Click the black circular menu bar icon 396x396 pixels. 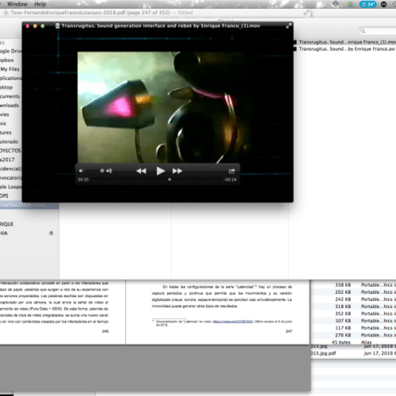coord(384,4)
